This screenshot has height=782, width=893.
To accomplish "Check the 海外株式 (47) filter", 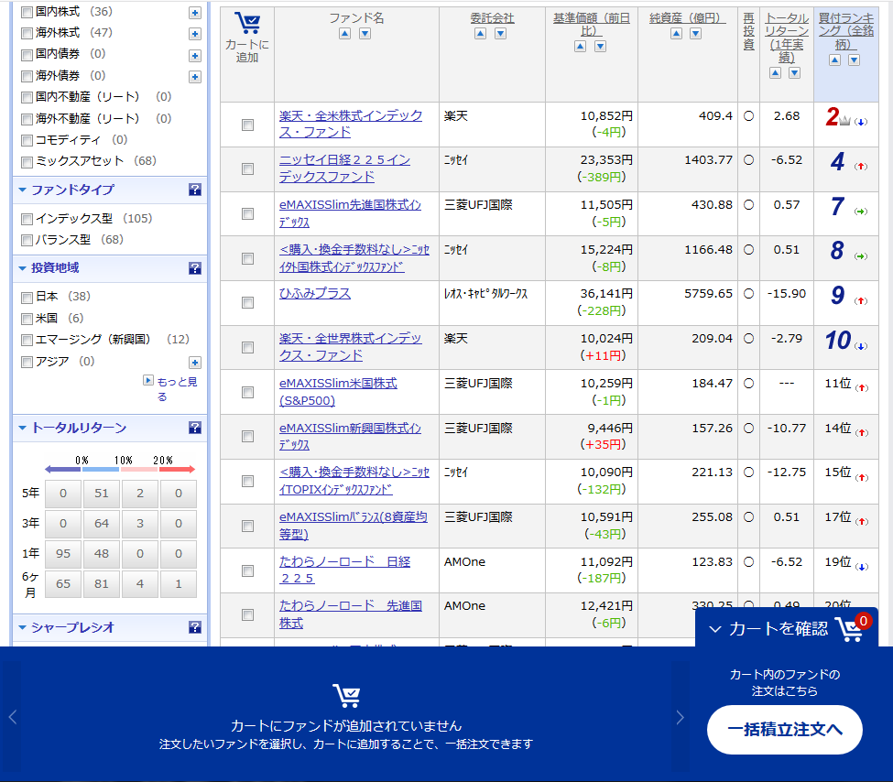I will pos(27,34).
